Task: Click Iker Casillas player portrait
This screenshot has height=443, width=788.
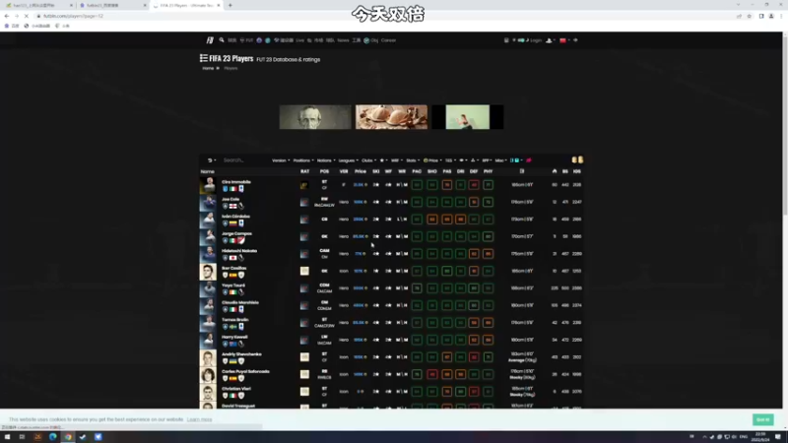Action: 208,272
